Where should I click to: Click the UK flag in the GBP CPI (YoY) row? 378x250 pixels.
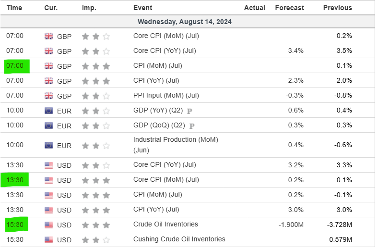[x=48, y=80]
